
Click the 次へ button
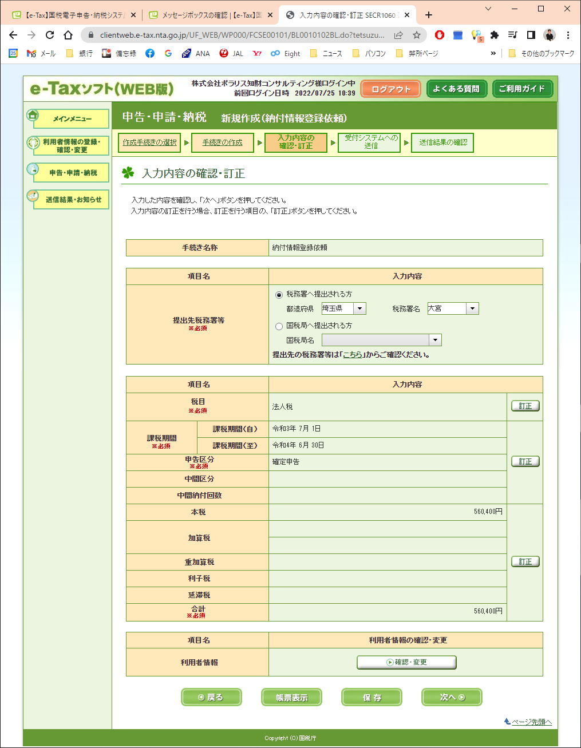coord(452,697)
